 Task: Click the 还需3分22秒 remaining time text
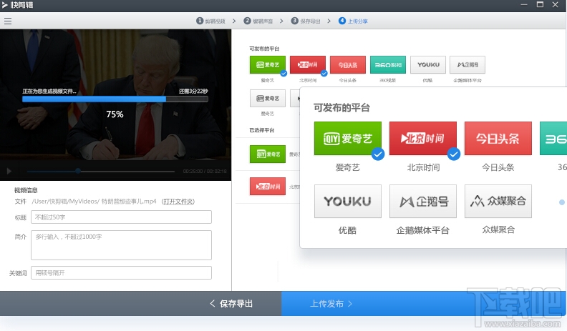click(193, 92)
